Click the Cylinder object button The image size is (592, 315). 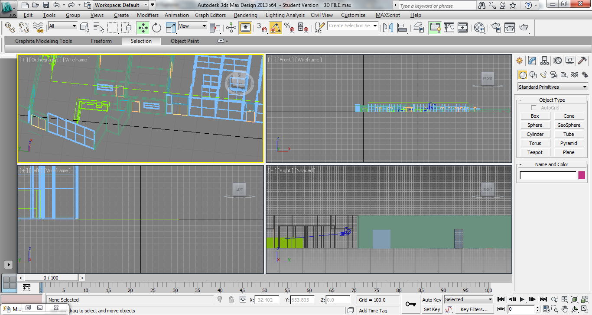(535, 134)
